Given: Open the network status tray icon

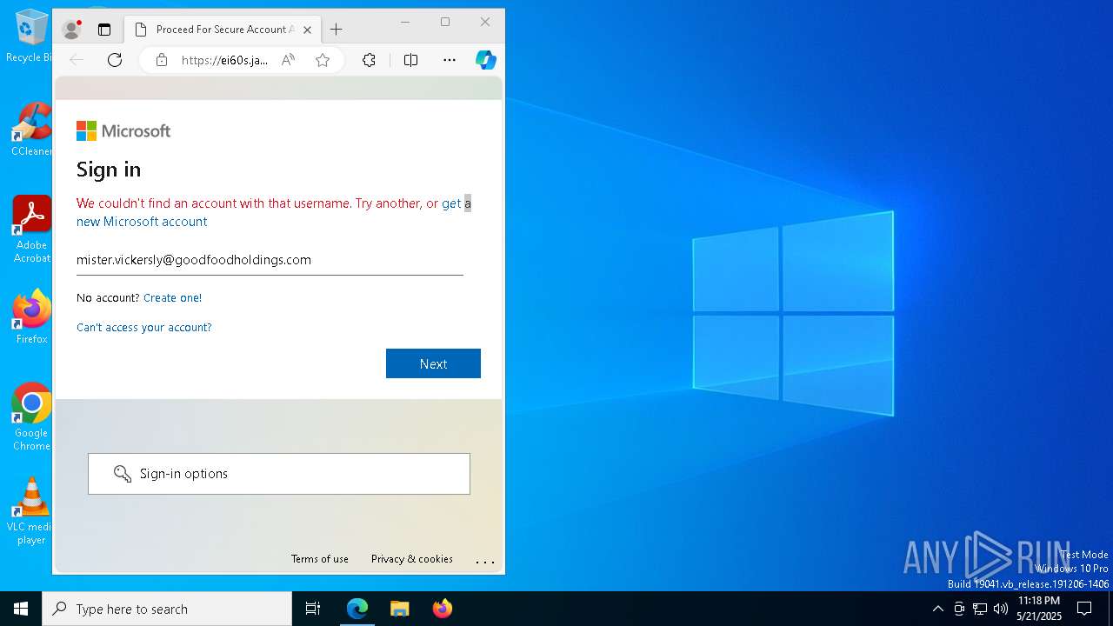Looking at the screenshot, I should click(980, 609).
